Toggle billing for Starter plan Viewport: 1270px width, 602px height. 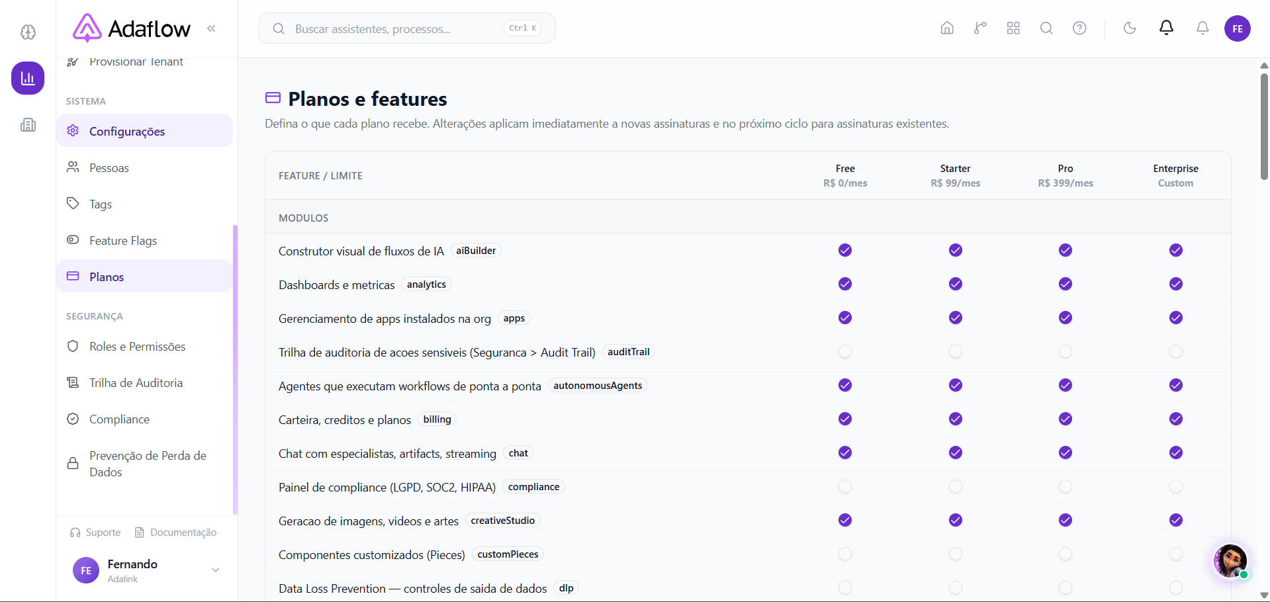(956, 419)
